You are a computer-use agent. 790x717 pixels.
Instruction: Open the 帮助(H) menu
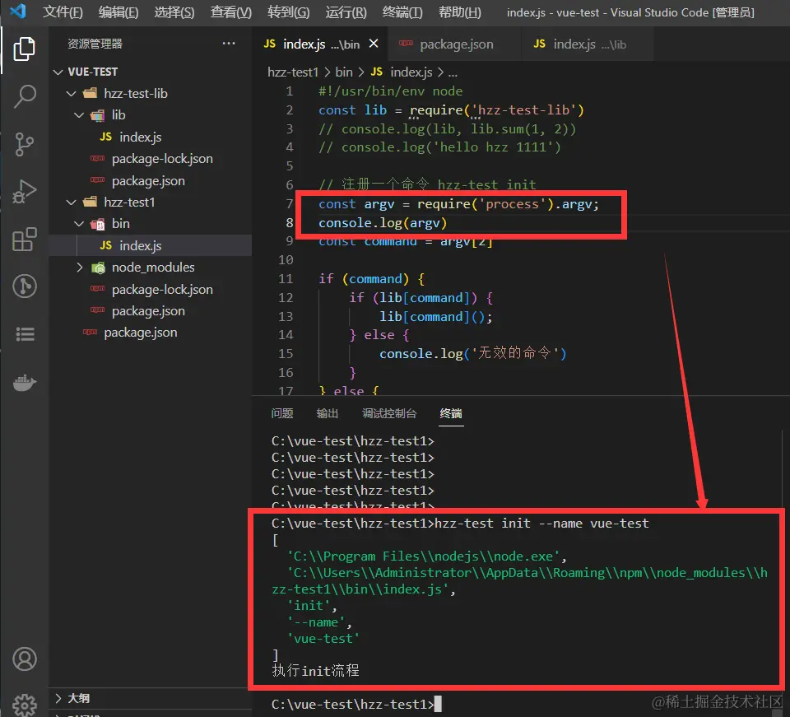pos(459,12)
